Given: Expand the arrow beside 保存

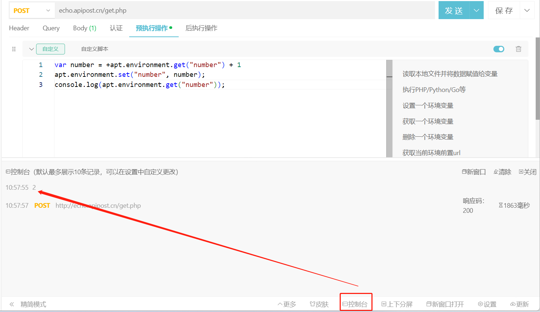Looking at the screenshot, I should coord(527,10).
